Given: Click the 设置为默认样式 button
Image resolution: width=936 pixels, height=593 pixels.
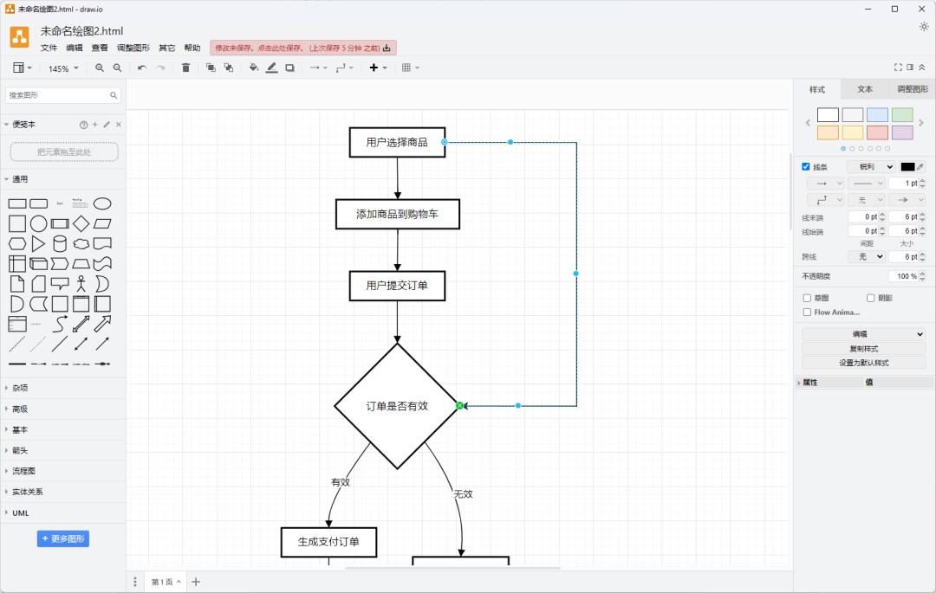Looking at the screenshot, I should point(864,363).
